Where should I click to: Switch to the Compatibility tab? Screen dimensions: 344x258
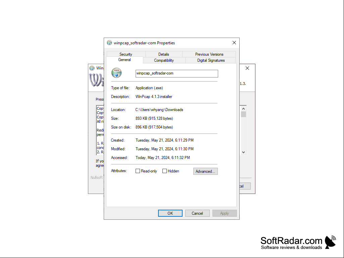[x=164, y=60]
